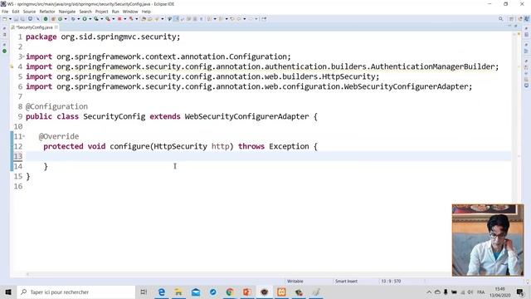Open the Edit menu
The image size is (531, 299).
click(x=16, y=12)
